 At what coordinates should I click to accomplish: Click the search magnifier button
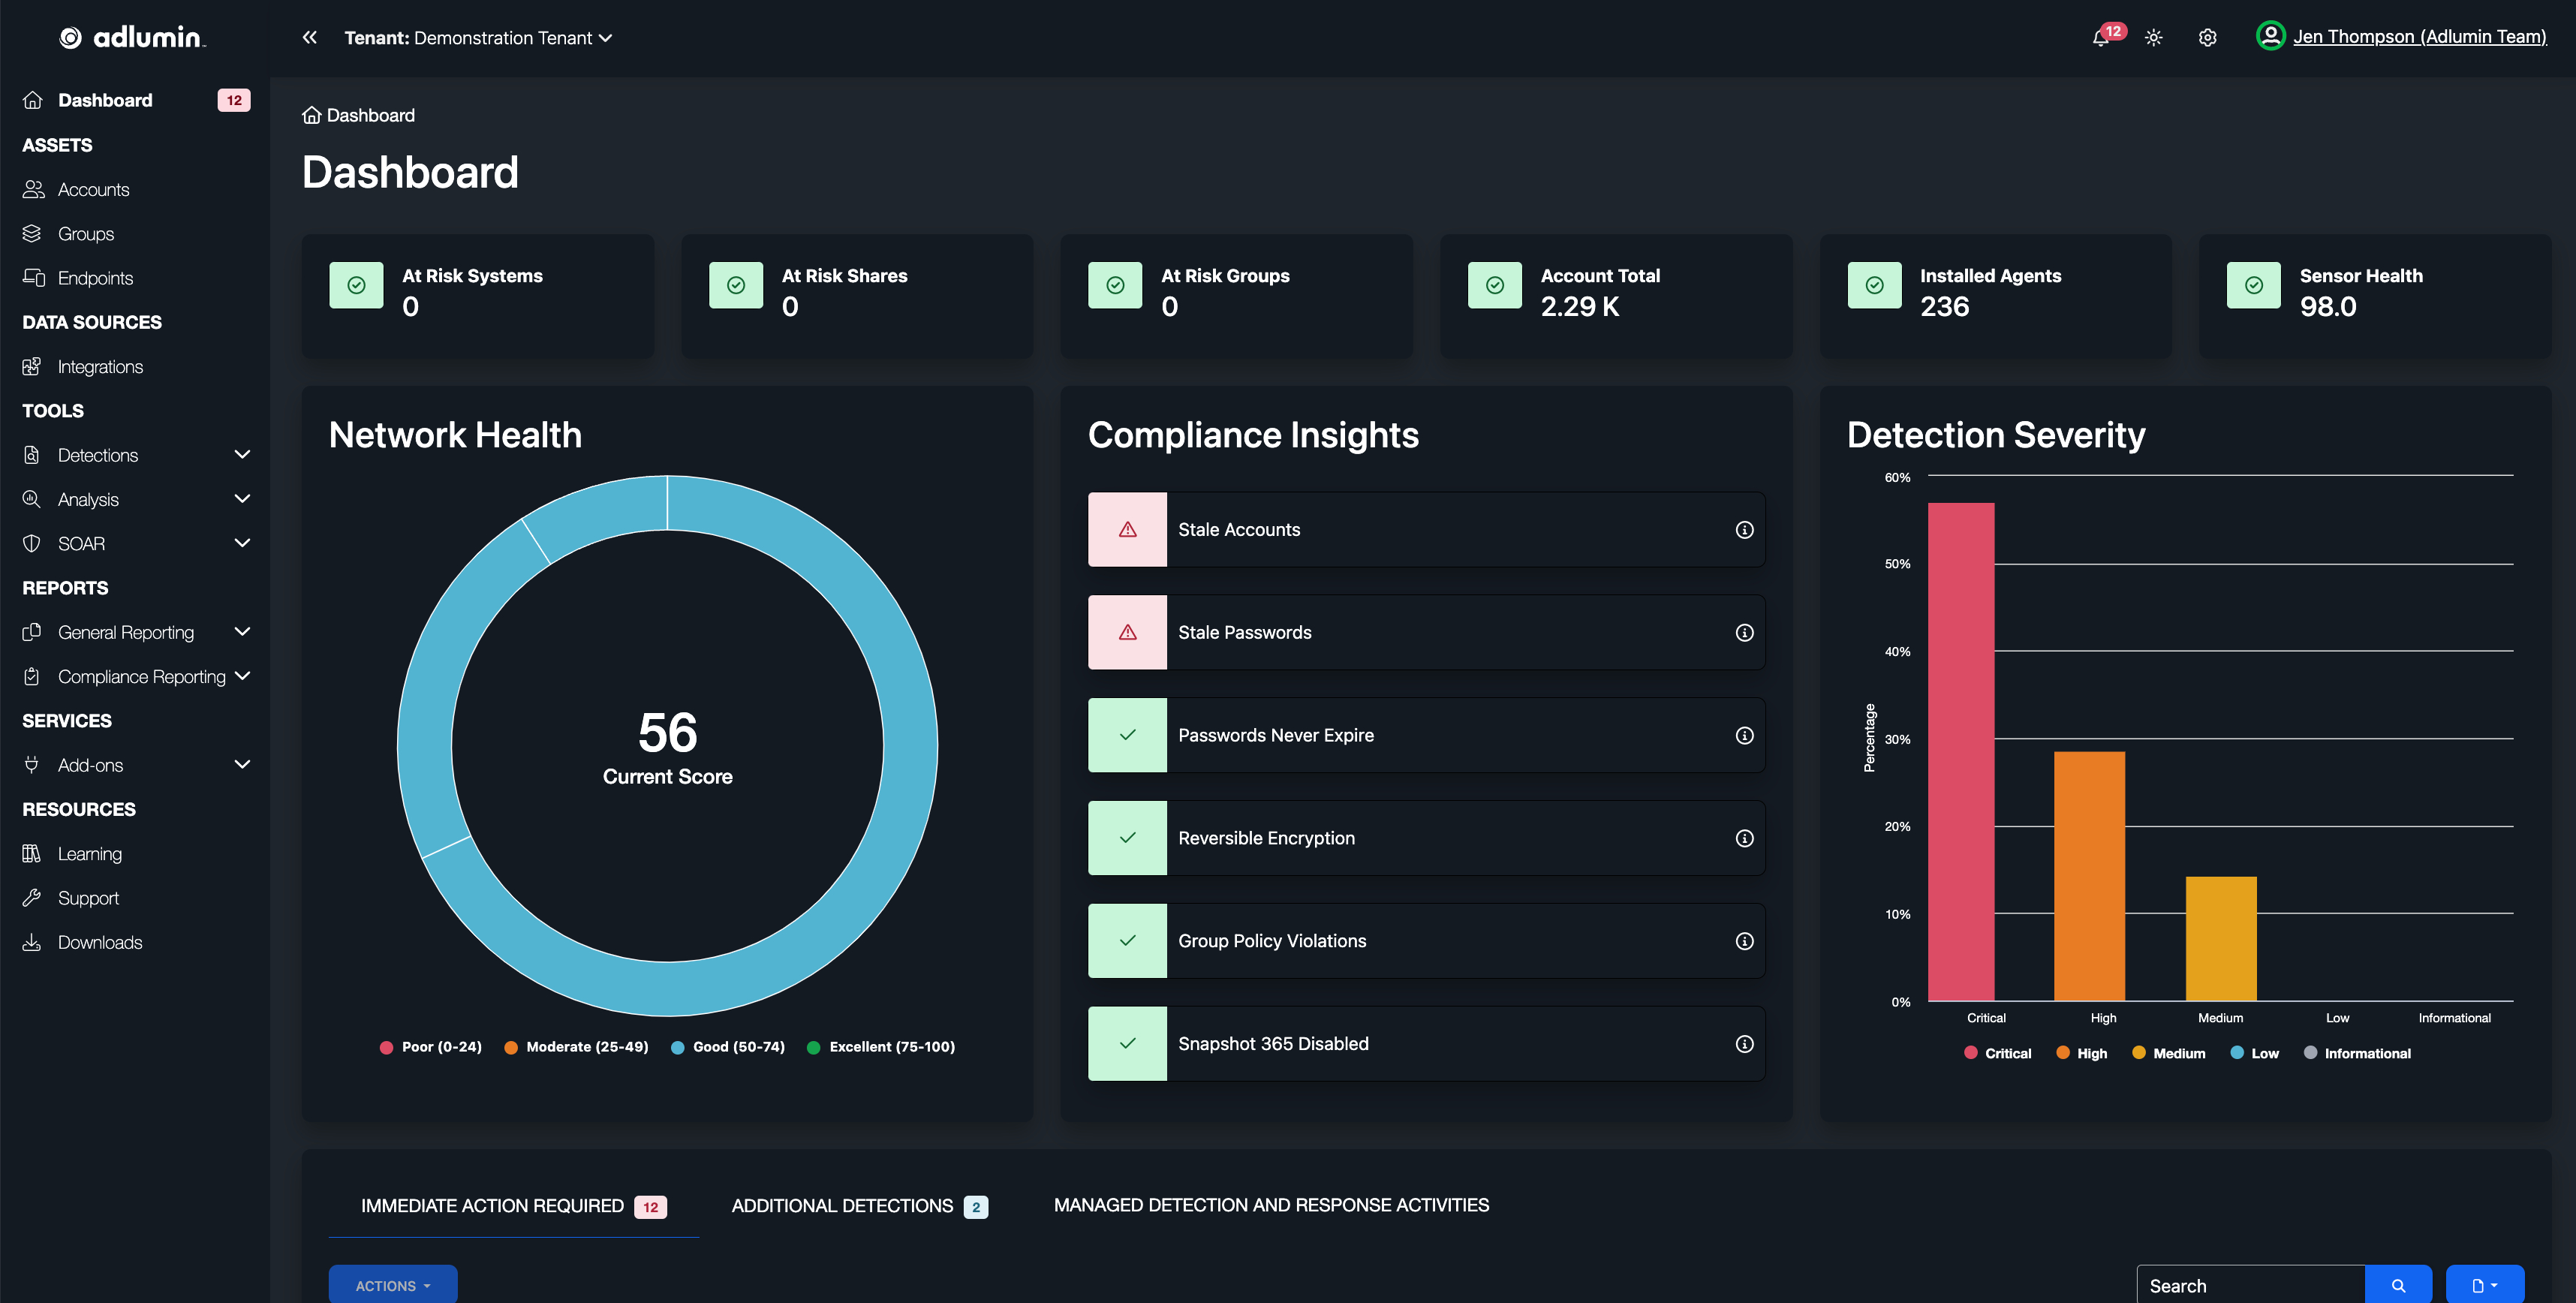(2397, 1285)
